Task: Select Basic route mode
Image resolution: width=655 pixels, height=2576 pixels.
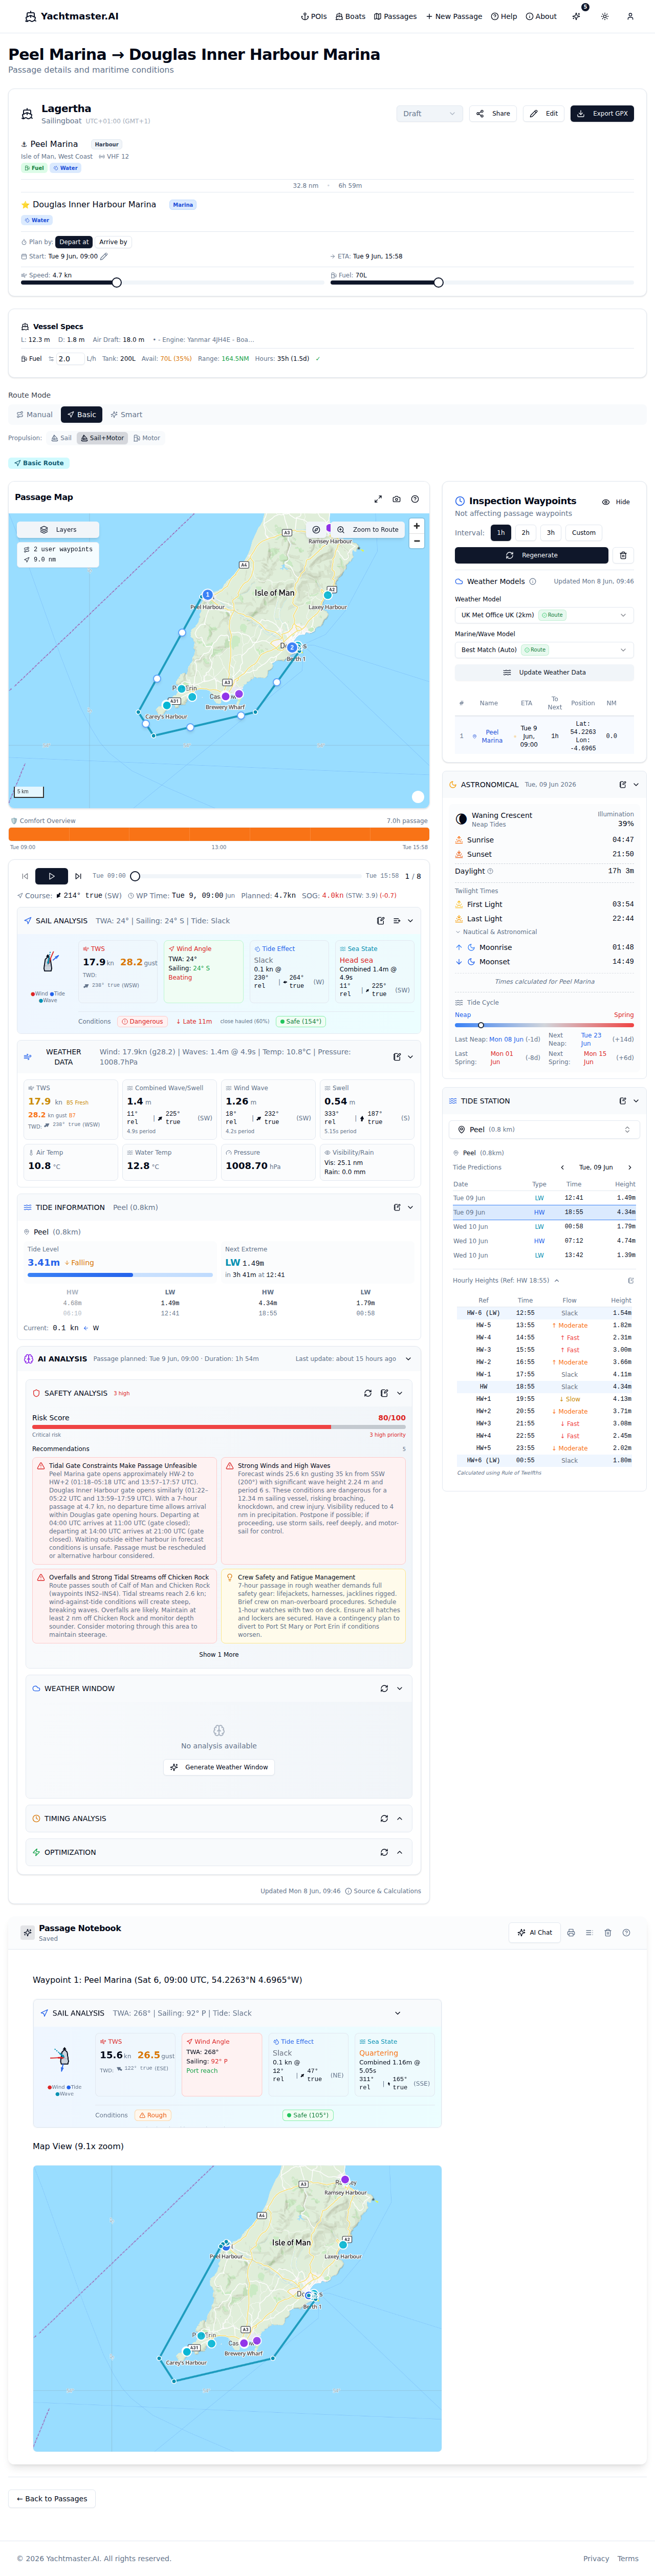Action: pyautogui.click(x=81, y=414)
